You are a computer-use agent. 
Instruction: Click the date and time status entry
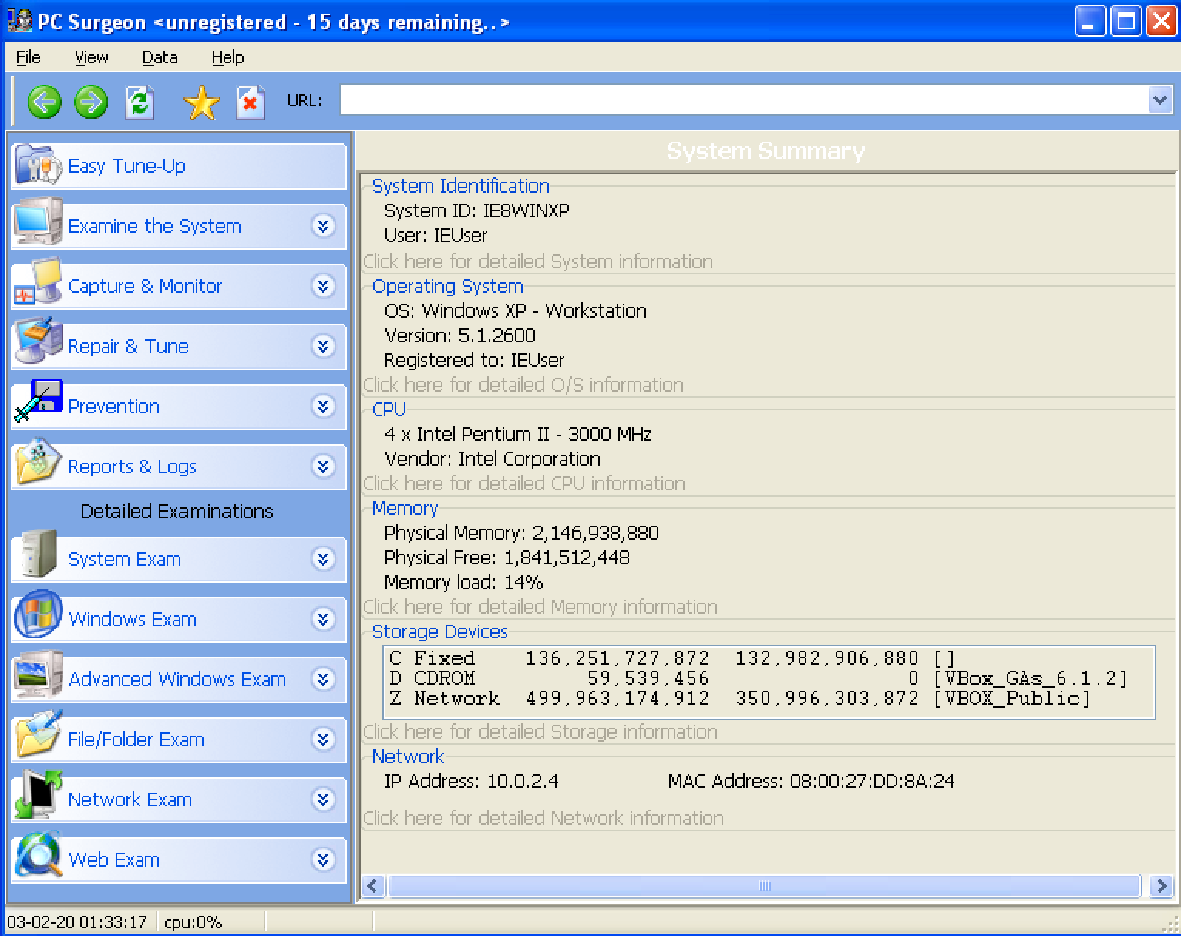77,922
